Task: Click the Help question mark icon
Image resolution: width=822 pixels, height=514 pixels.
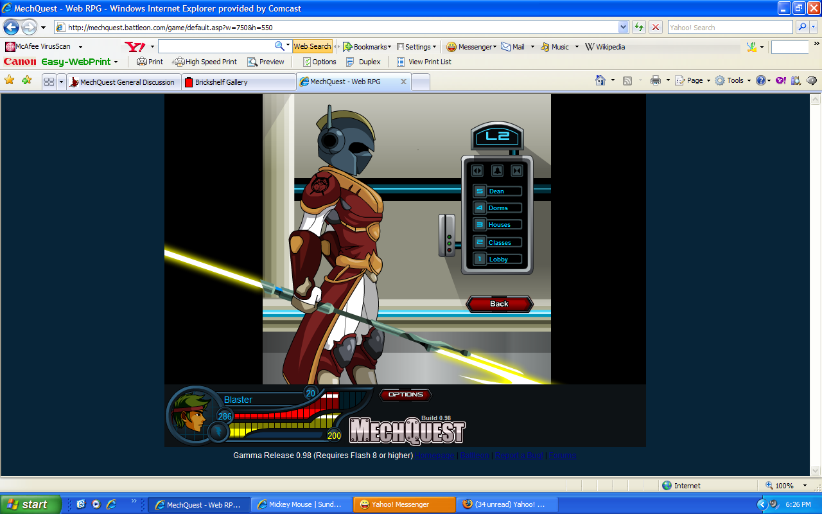Action: [760, 80]
